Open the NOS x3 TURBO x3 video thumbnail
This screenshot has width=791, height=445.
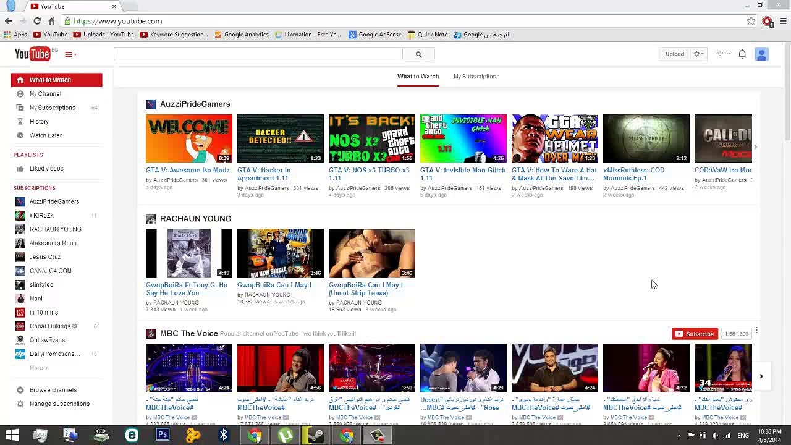[372, 138]
